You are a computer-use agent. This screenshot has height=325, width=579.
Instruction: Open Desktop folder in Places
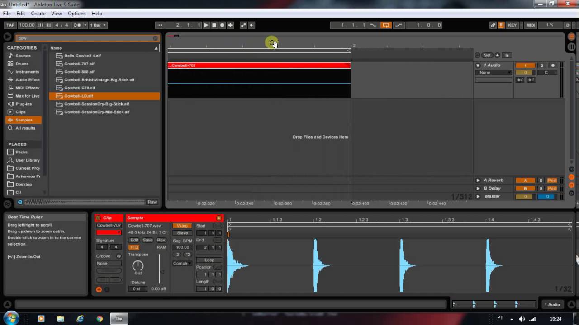(24, 184)
